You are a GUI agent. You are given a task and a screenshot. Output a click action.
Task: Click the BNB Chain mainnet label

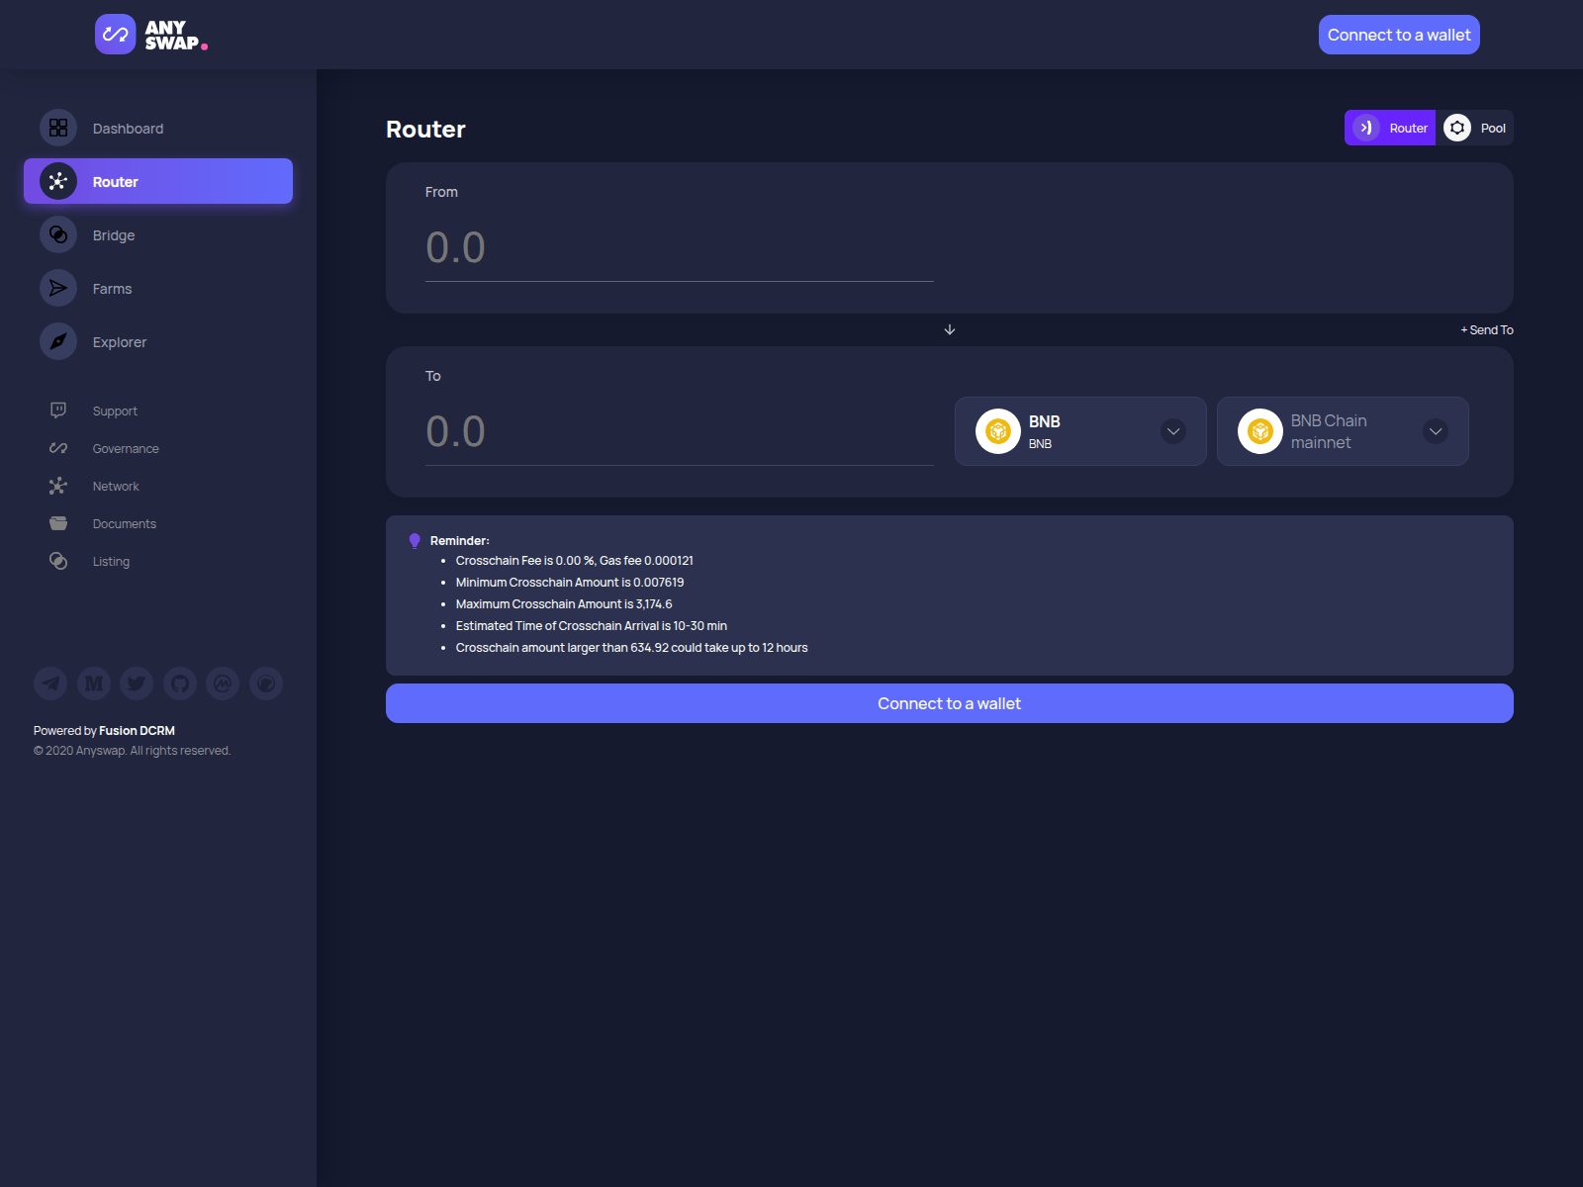1329,431
